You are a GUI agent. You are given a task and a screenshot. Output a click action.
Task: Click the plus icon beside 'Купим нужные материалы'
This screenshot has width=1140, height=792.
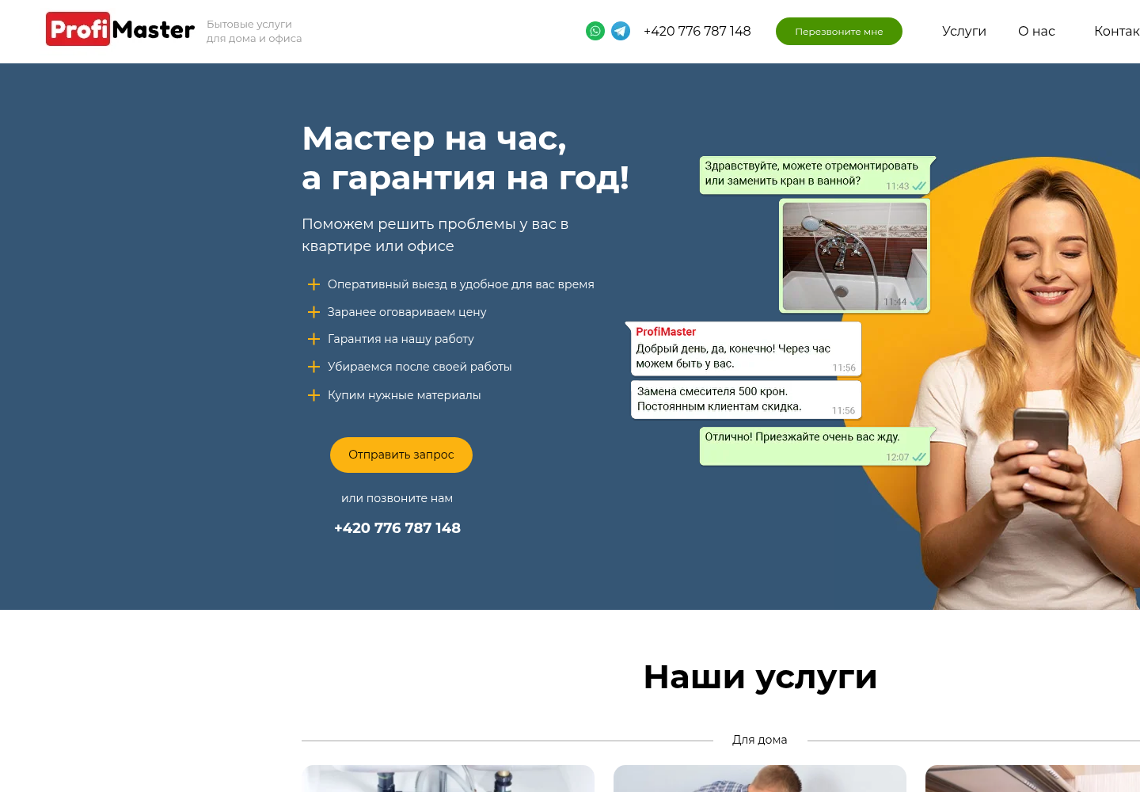[x=313, y=395]
